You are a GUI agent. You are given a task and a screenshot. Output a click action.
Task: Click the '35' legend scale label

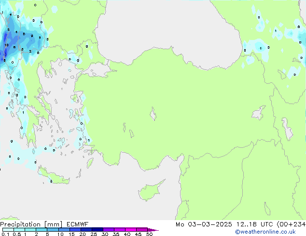pos(116,234)
